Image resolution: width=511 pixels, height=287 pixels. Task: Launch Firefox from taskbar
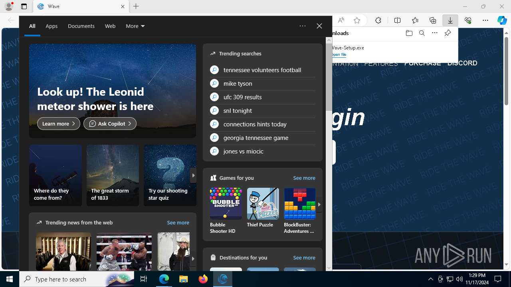click(x=203, y=279)
